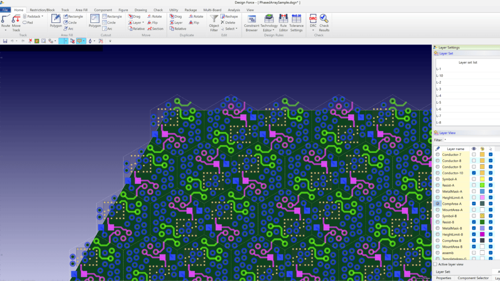Expand the Route tool dropdown arrow
This screenshot has width=500, height=281.
(x=5, y=30)
